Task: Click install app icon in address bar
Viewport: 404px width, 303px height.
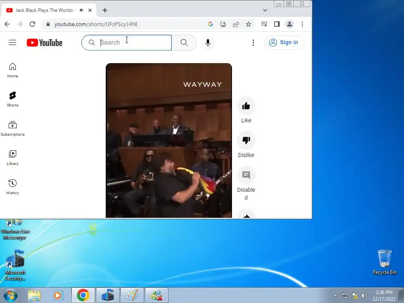Action: 223,24
